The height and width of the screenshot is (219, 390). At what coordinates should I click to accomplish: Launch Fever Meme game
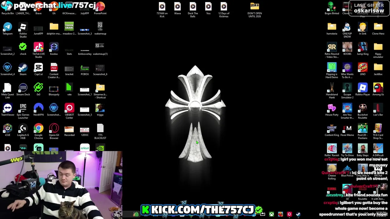(x=347, y=130)
